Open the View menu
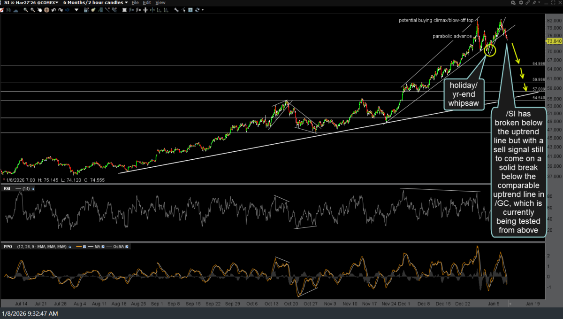563x319 pixels. click(x=160, y=2)
